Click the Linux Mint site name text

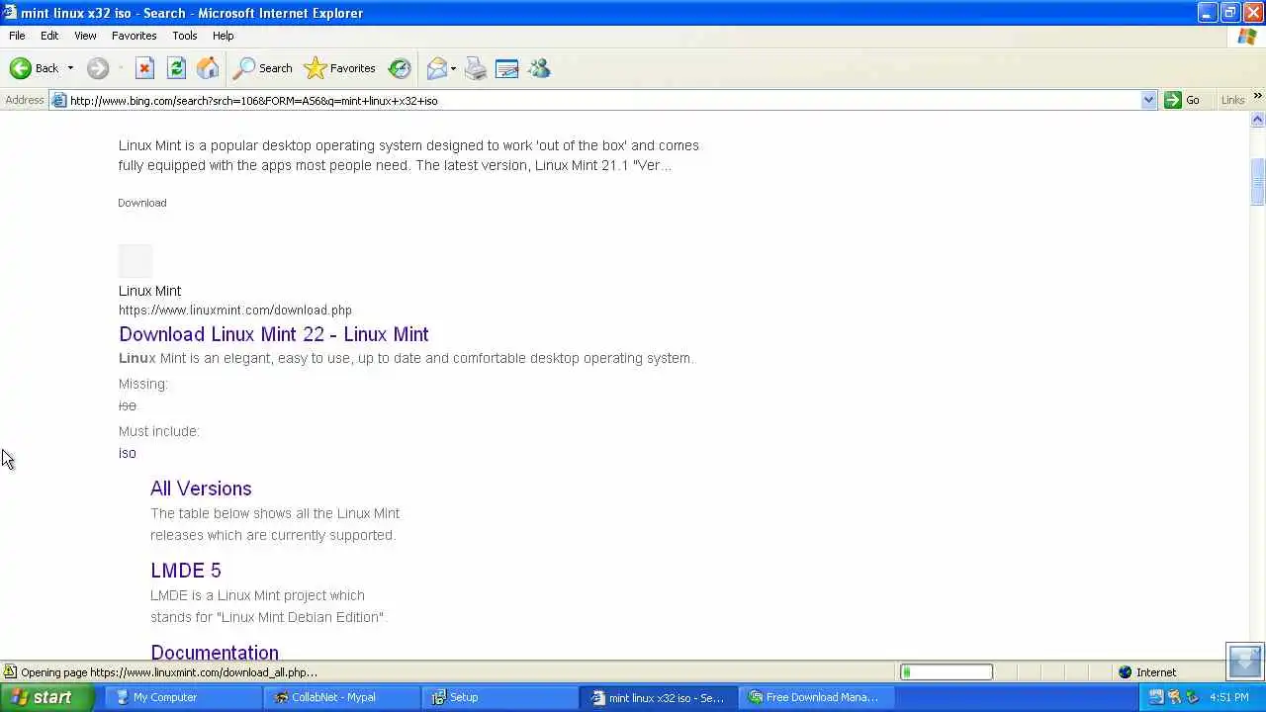click(150, 291)
